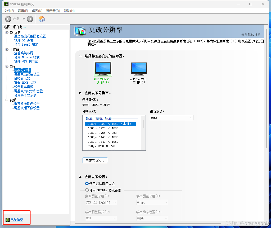Click the Back arrow toolbar icon

[8, 19]
